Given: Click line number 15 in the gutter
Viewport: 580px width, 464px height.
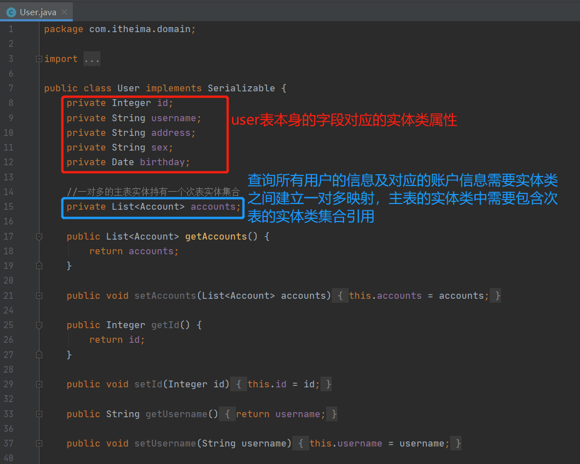Looking at the screenshot, I should [x=8, y=207].
